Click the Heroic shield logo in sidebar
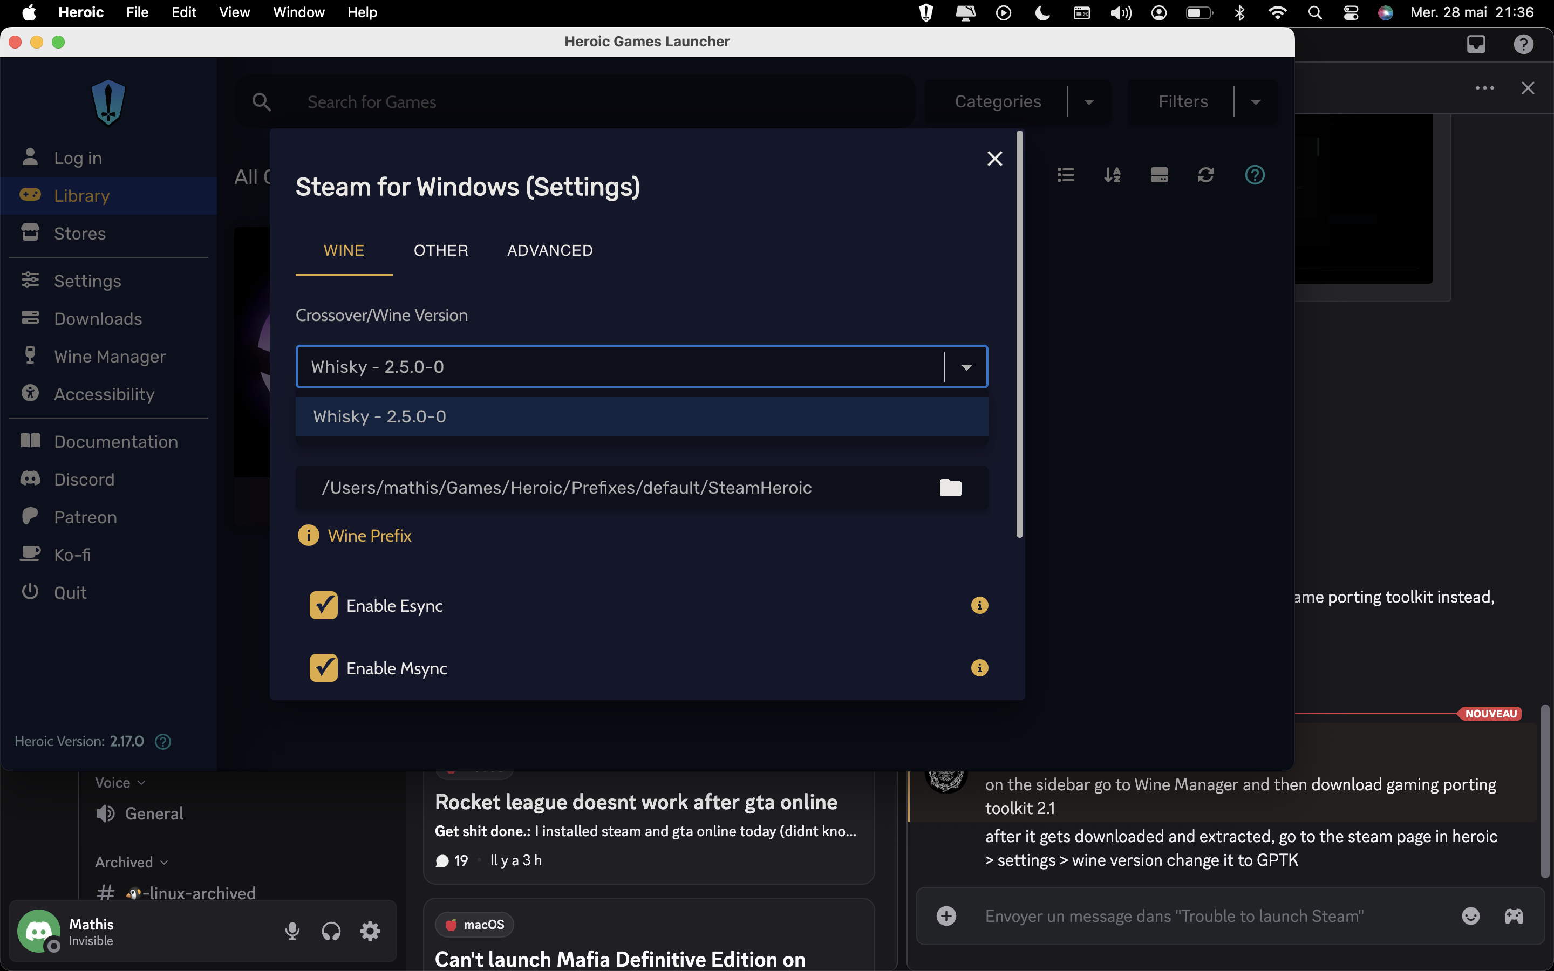1554x971 pixels. [x=108, y=102]
